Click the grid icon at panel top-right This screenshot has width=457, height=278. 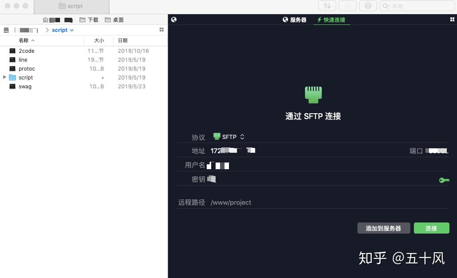[x=453, y=19]
